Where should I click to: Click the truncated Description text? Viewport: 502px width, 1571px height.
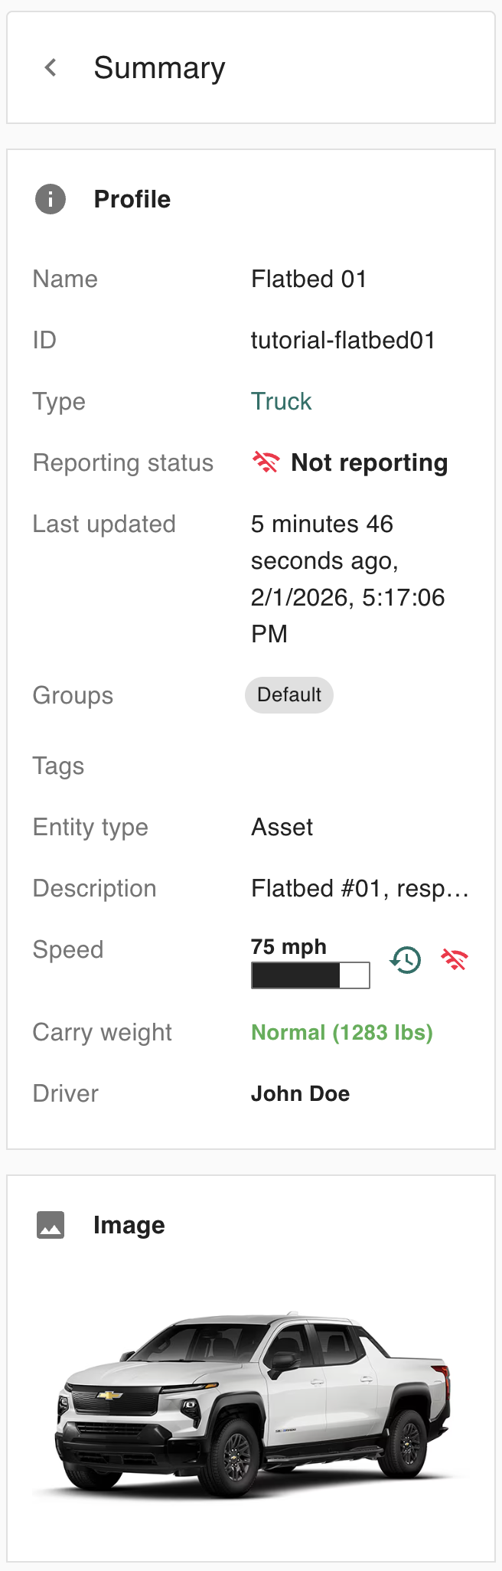coord(360,888)
